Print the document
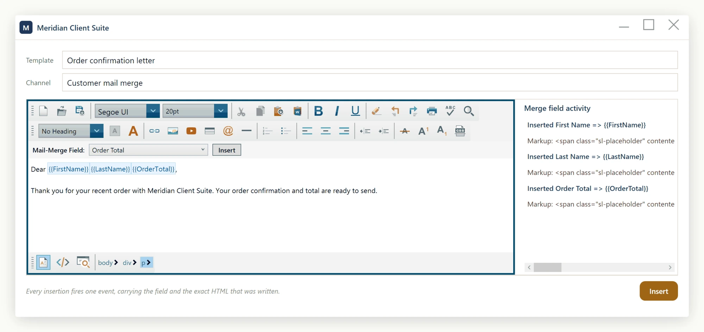The height and width of the screenshot is (332, 704). 432,111
